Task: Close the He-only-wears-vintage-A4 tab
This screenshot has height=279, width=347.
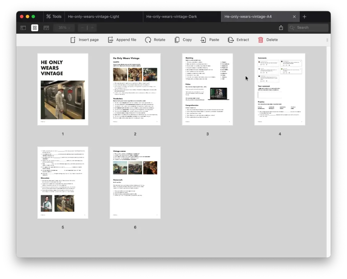Action: click(294, 17)
